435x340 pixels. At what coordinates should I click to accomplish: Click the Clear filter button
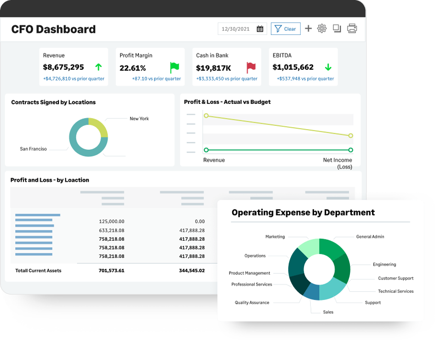click(x=286, y=29)
